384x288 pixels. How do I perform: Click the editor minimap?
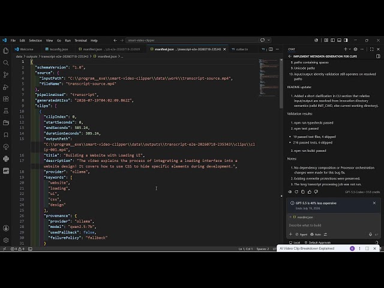[269, 77]
